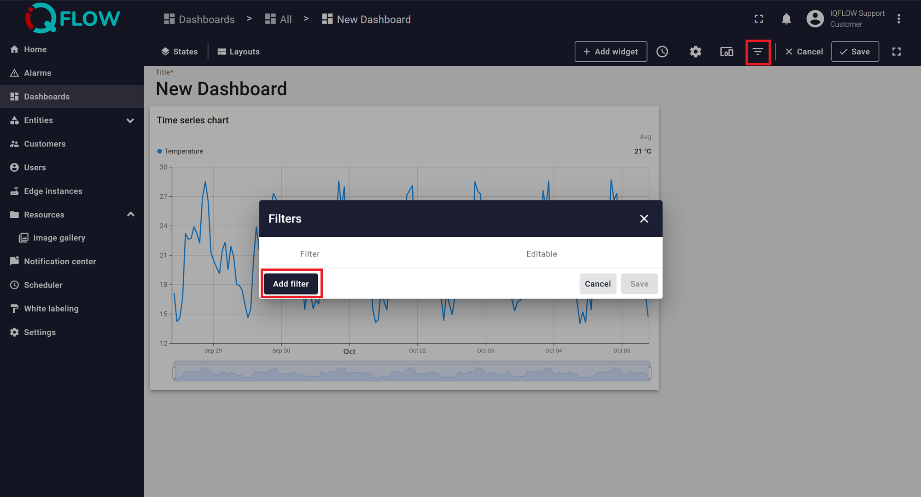This screenshot has width=921, height=497.
Task: Expand the Entities menu chevron
Action: 130,121
